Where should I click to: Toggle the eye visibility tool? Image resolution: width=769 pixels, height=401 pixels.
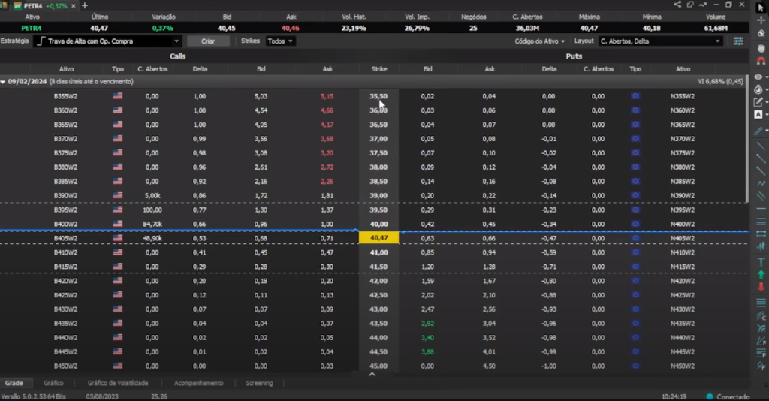pyautogui.click(x=758, y=77)
